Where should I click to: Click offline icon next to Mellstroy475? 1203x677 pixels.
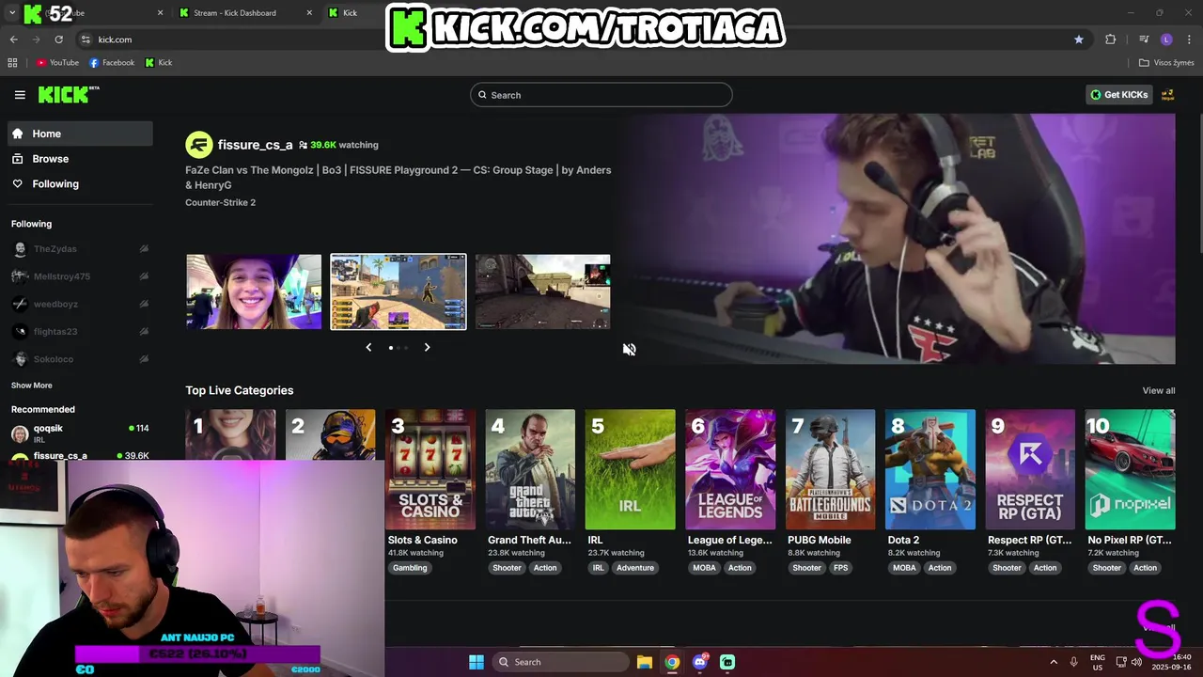144,276
